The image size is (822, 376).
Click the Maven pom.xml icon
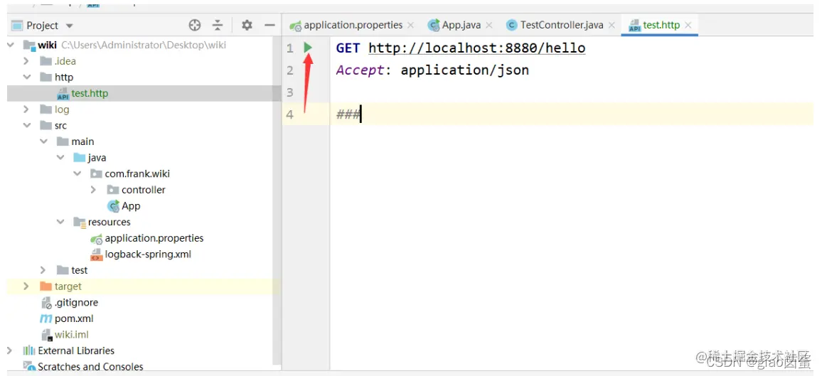(x=46, y=319)
